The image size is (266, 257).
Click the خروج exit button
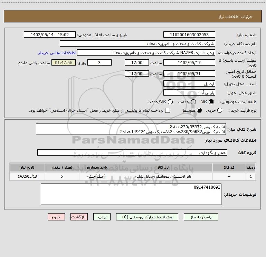[56, 217]
